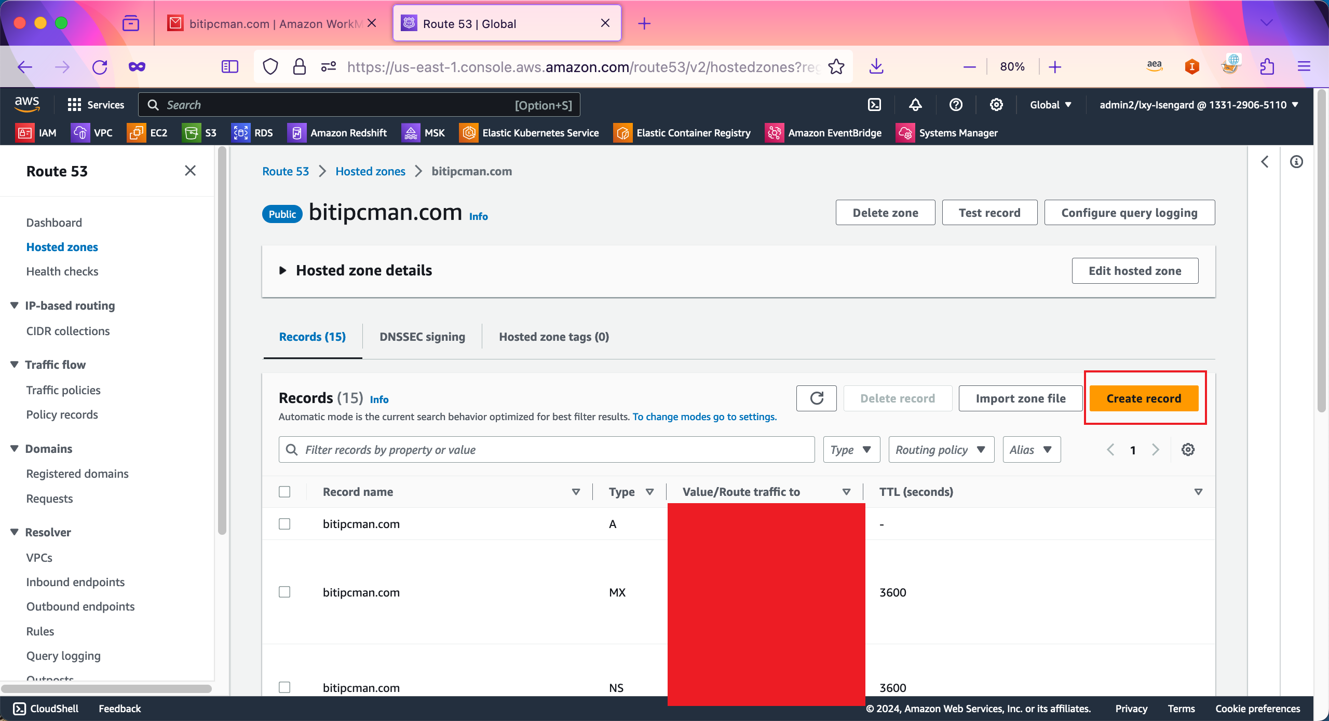The image size is (1329, 721).
Task: Open the Services grid menu
Action: pyautogui.click(x=96, y=105)
